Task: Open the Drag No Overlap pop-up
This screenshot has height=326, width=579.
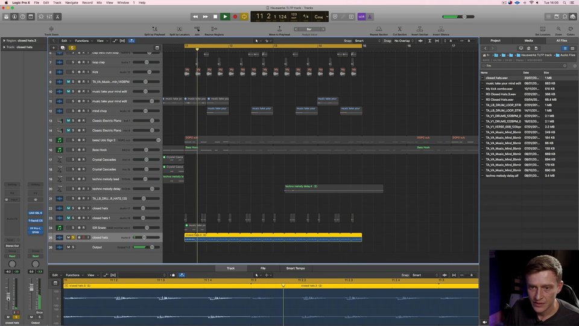Action: [403, 40]
